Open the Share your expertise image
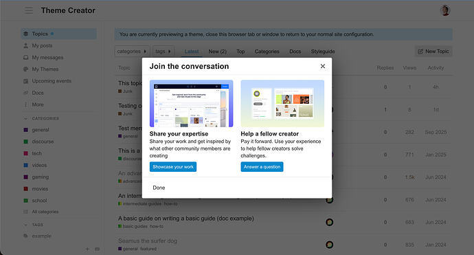The image size is (474, 255). pyautogui.click(x=192, y=104)
